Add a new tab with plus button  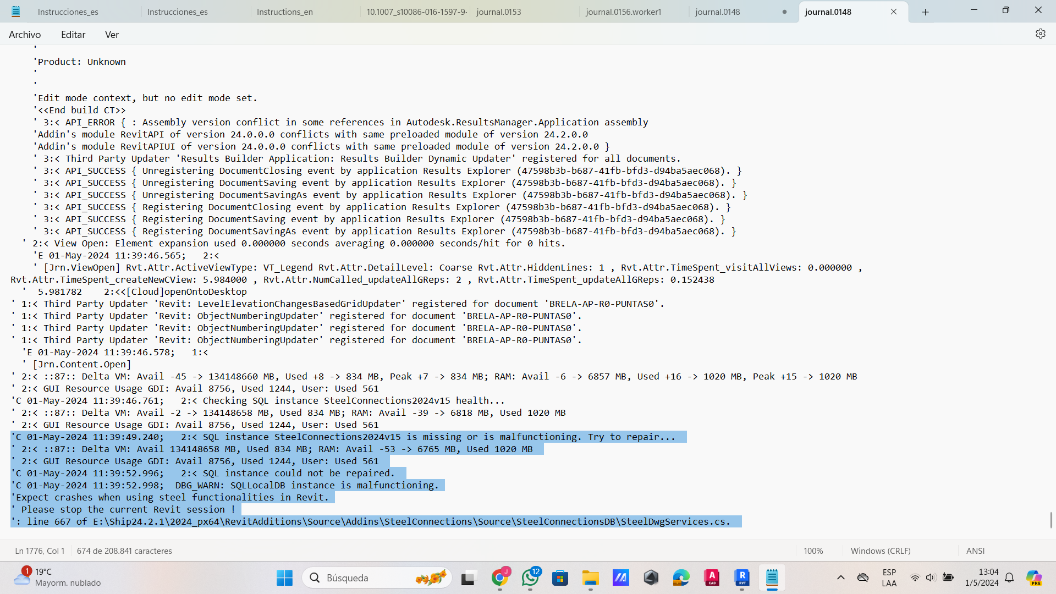pyautogui.click(x=925, y=12)
